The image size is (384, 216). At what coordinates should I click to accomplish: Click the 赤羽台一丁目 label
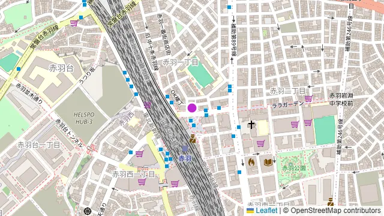[38, 145]
